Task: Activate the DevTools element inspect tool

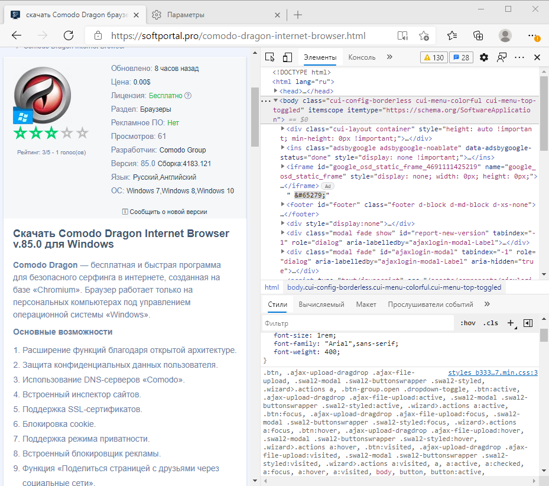Action: click(x=270, y=57)
